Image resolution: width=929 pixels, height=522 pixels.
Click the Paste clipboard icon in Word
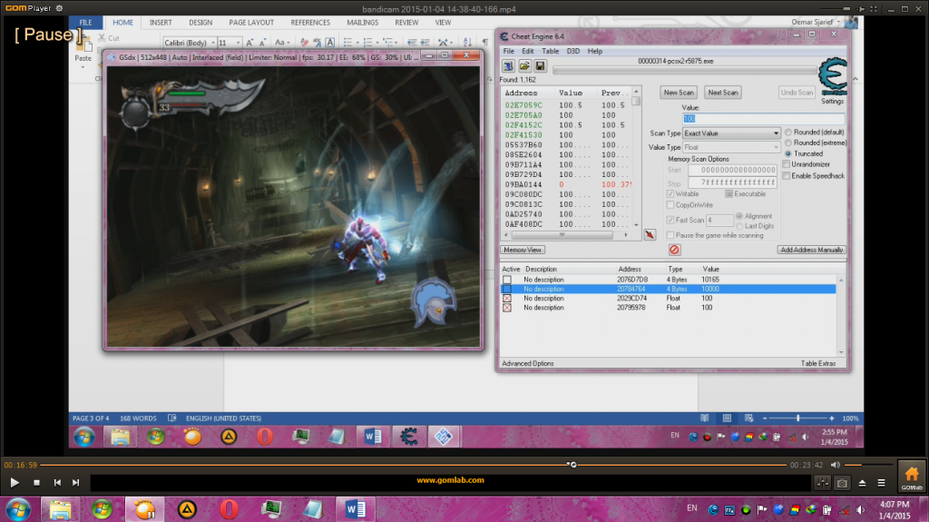[x=83, y=44]
